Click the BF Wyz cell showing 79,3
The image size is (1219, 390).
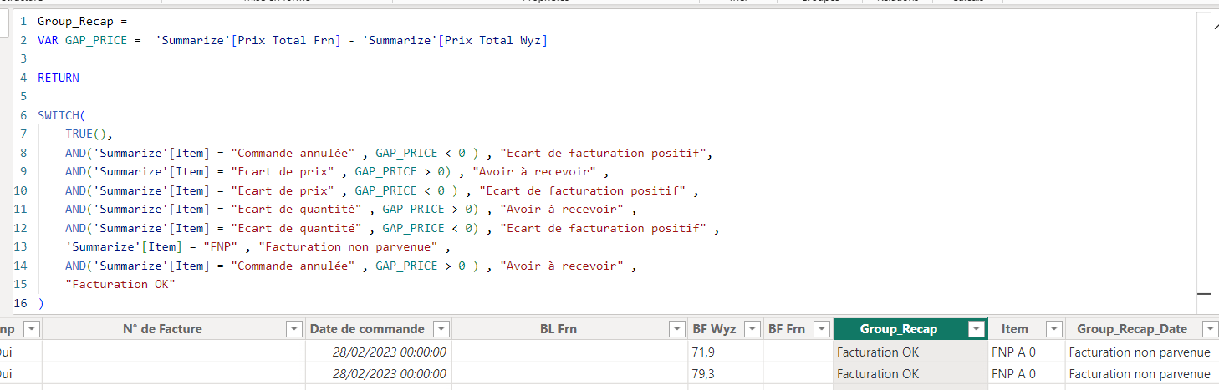point(726,373)
